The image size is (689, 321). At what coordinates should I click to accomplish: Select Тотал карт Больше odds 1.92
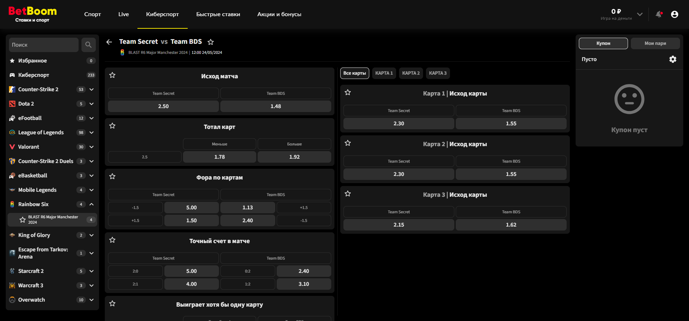pyautogui.click(x=294, y=157)
